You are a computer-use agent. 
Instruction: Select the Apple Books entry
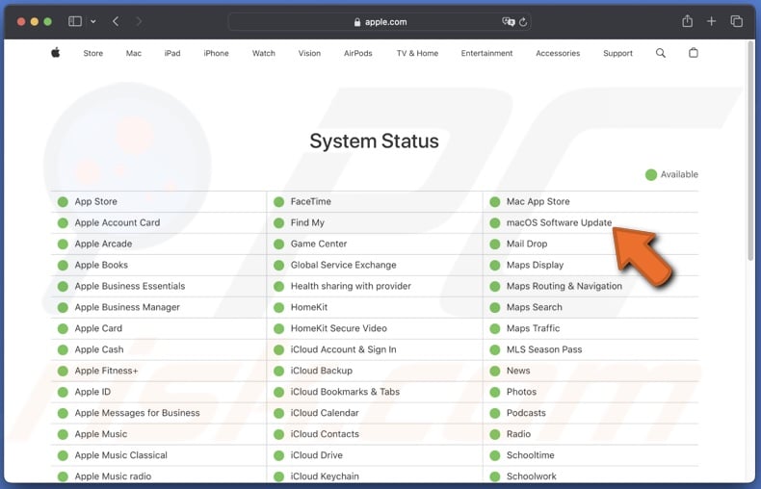[101, 265]
